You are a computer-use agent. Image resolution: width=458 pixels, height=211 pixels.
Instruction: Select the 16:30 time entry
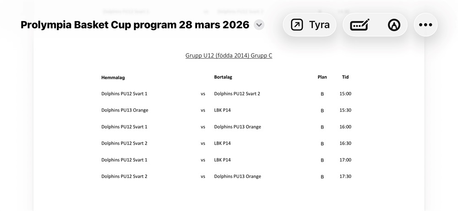[x=345, y=143]
